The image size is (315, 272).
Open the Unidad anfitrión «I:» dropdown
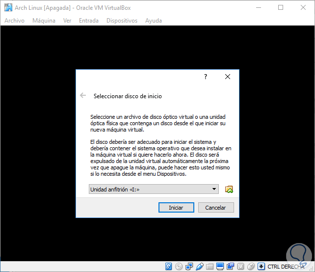[154, 189]
